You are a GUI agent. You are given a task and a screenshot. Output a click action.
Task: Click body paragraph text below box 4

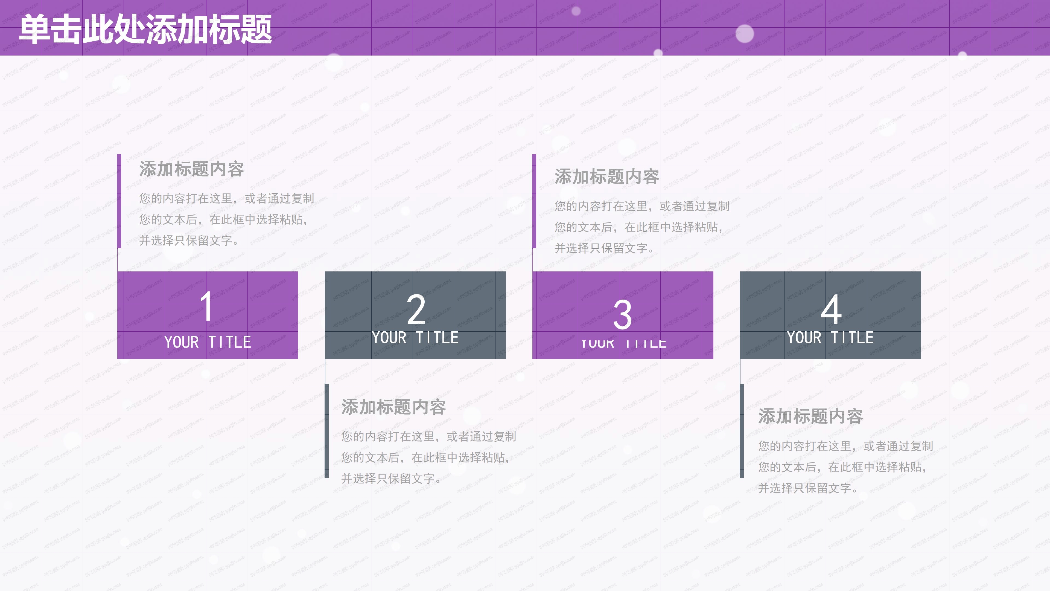pos(845,467)
